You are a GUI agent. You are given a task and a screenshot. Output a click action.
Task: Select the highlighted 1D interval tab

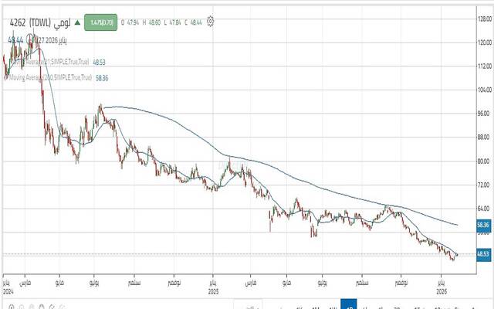point(348,304)
